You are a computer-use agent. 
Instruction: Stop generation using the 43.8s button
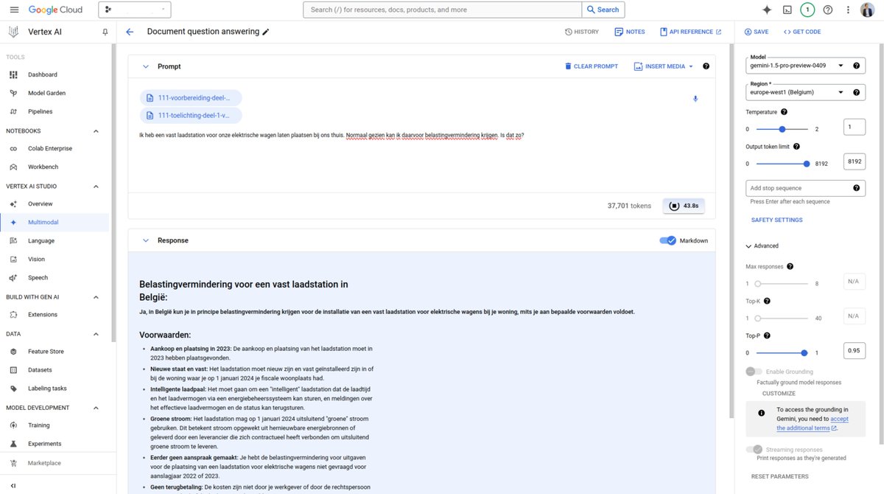point(684,206)
